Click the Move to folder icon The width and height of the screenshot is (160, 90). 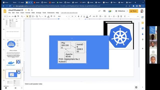click(29, 10)
